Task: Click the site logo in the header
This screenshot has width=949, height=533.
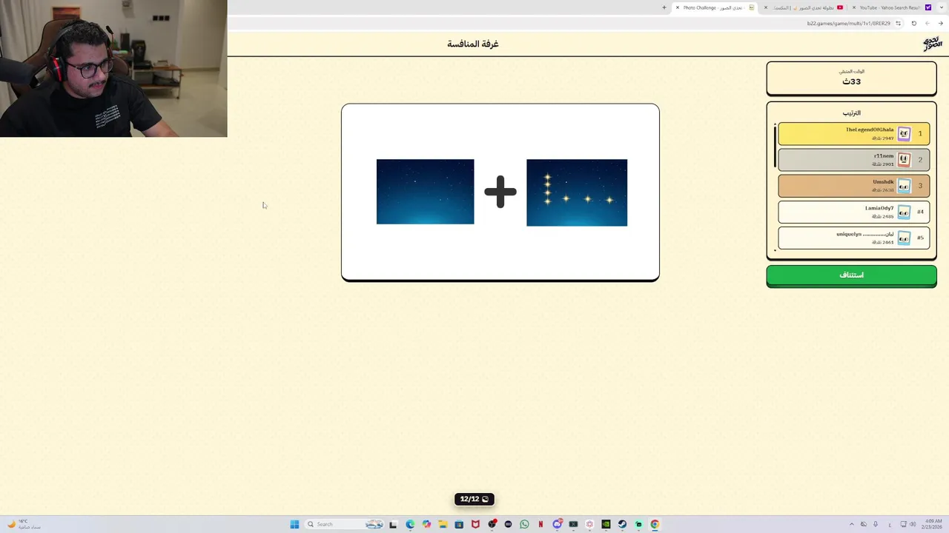Action: [932, 44]
